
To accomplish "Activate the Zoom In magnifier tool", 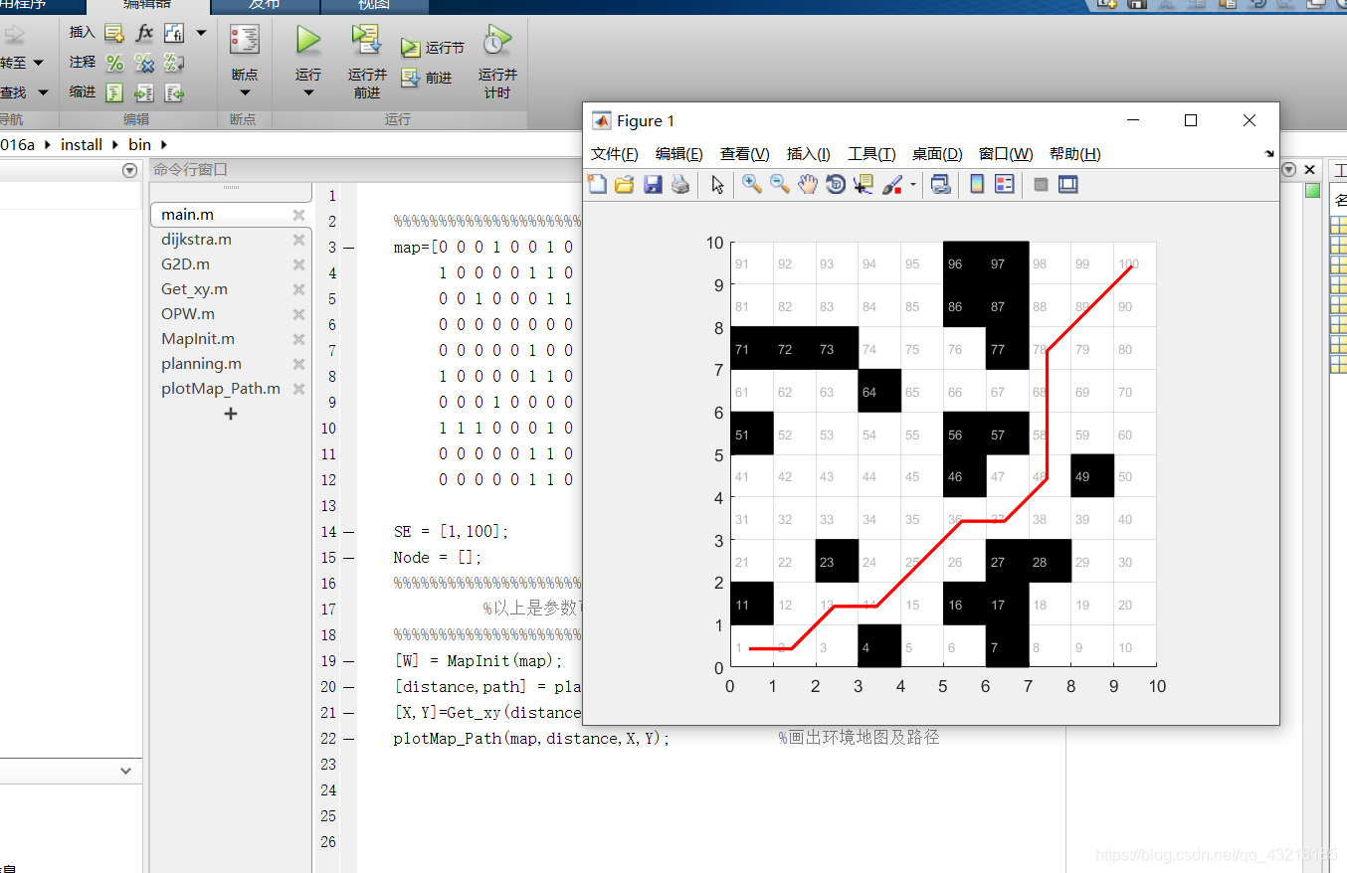I will [752, 184].
